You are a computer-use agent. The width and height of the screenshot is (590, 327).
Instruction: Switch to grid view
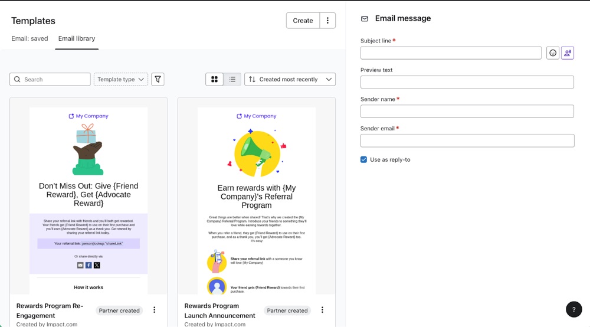point(214,79)
